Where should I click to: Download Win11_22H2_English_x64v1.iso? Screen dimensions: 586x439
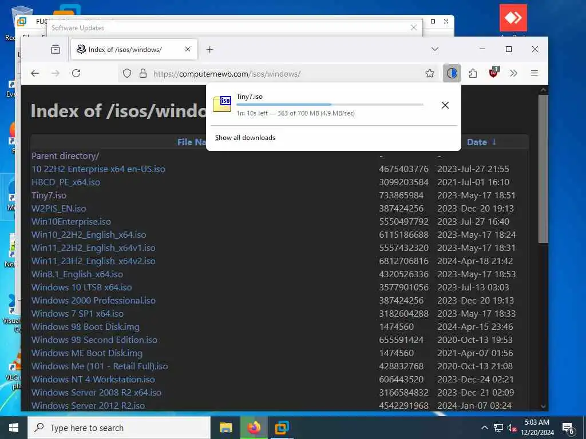[93, 248]
